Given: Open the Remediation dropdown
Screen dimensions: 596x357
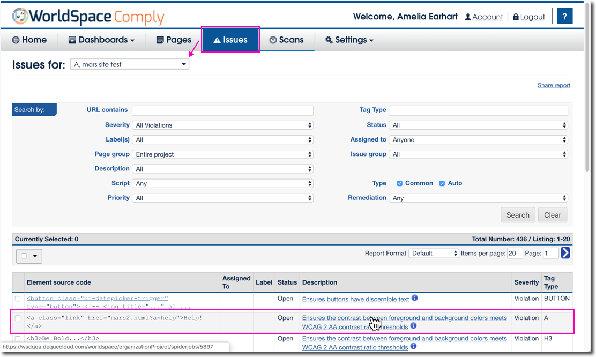Looking at the screenshot, I should (x=479, y=198).
